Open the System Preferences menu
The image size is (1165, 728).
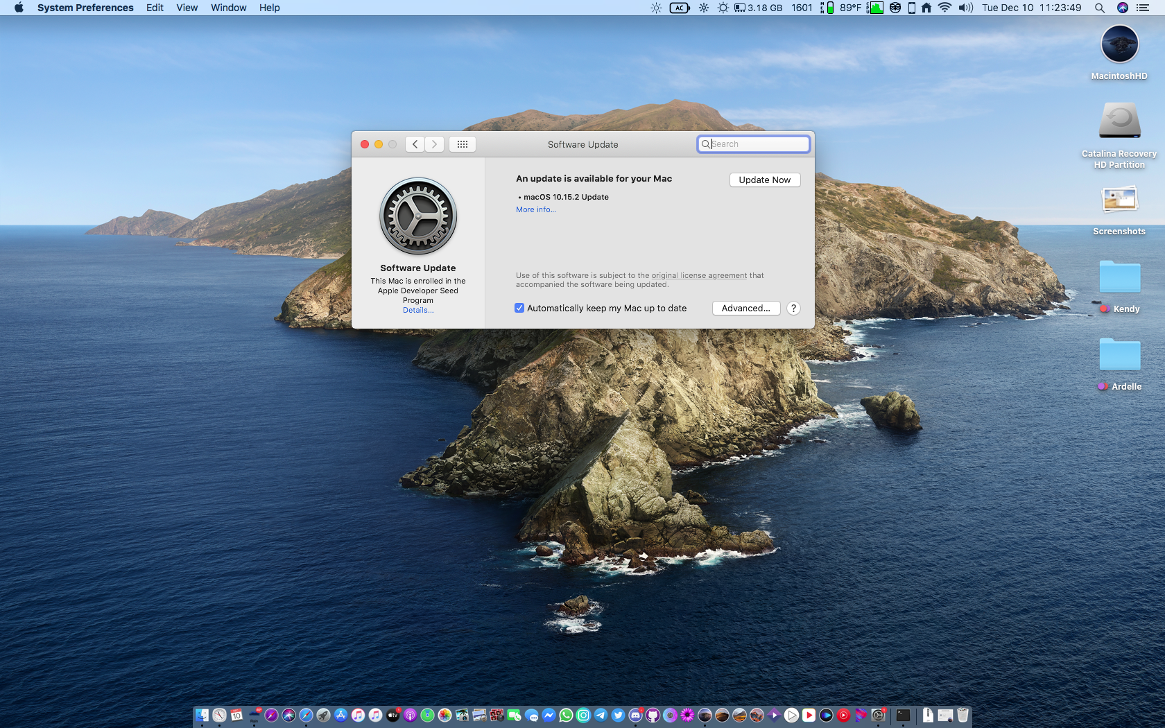coord(85,8)
